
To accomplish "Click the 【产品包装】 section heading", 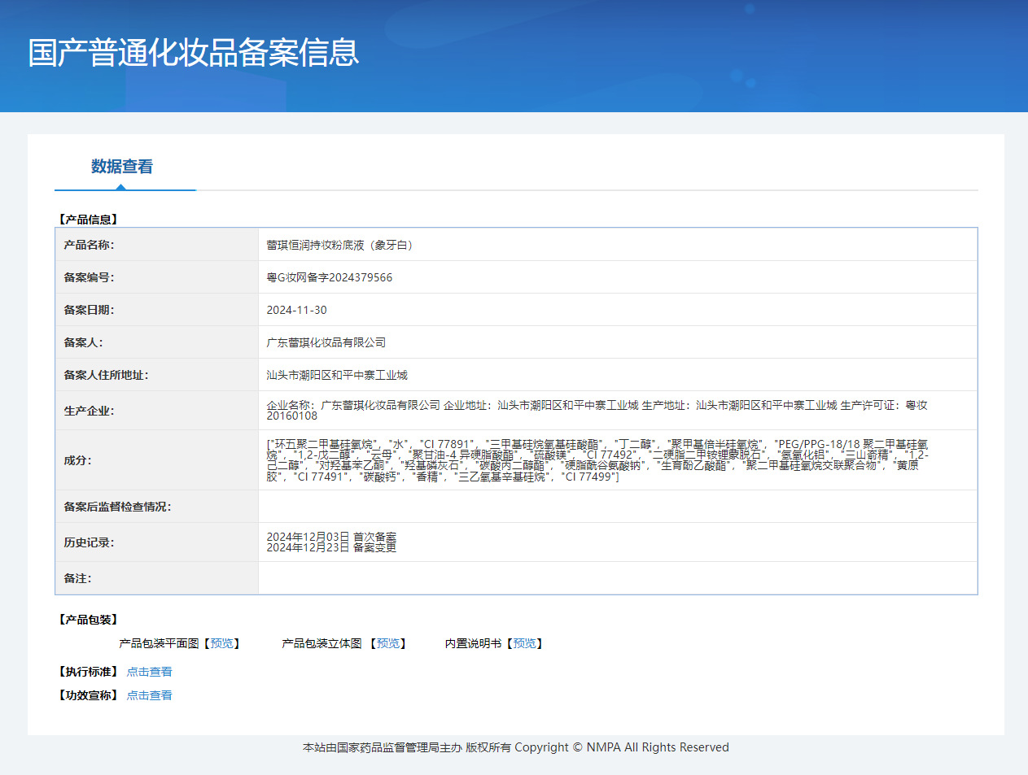I will point(89,620).
